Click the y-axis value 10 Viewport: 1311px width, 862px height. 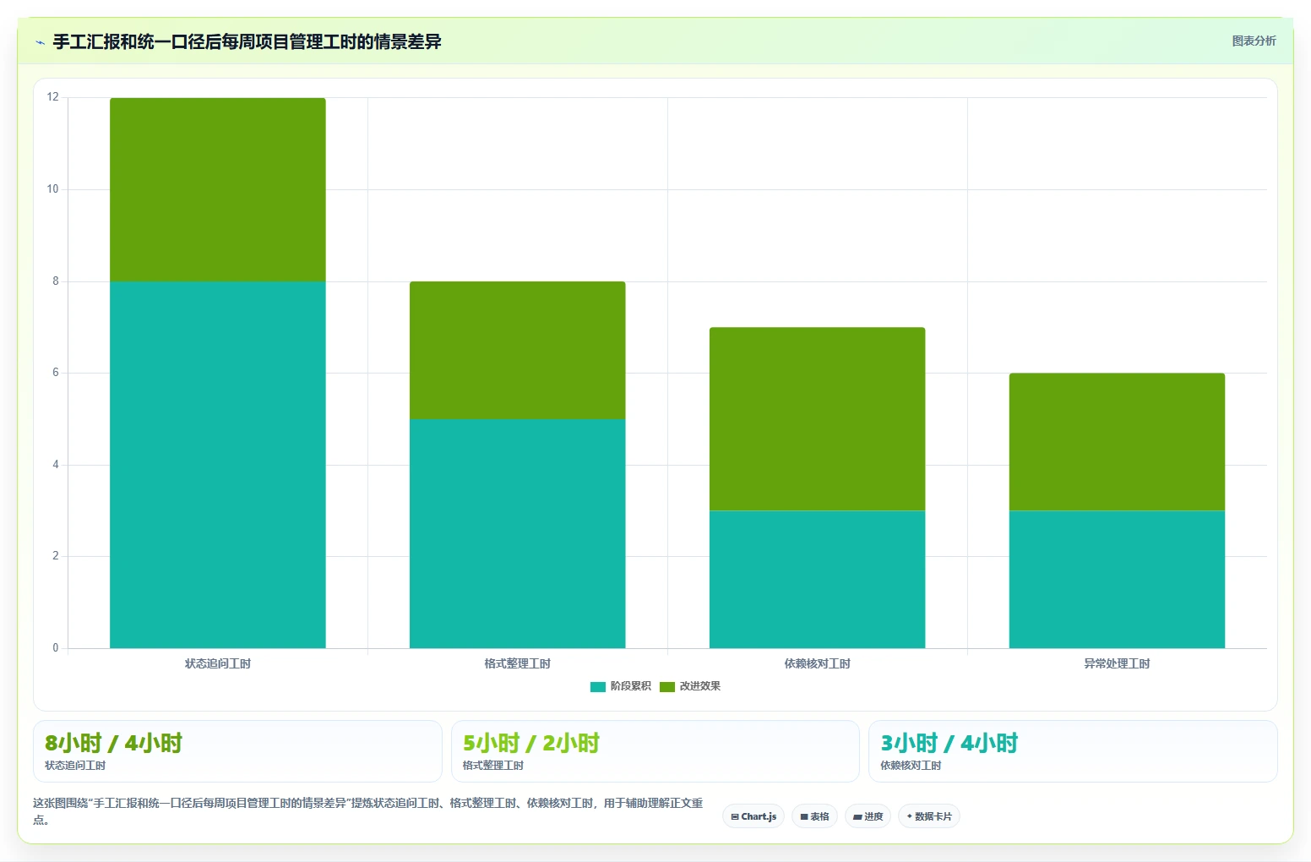point(53,189)
